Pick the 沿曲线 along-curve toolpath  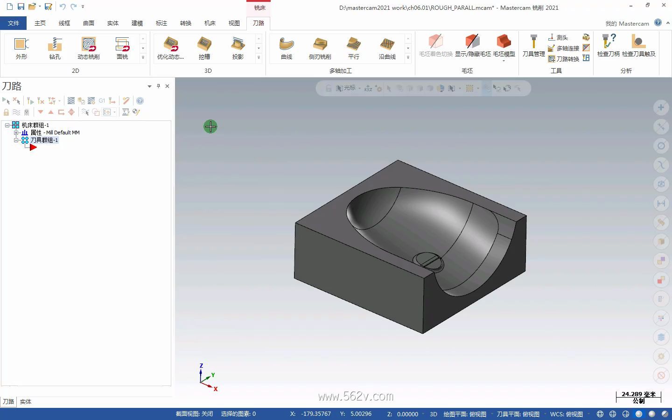387,49
